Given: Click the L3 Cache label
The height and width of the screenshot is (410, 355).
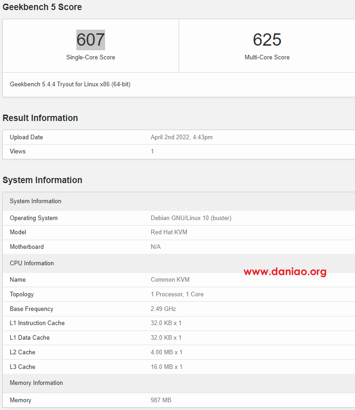Looking at the screenshot, I should click(x=22, y=367).
